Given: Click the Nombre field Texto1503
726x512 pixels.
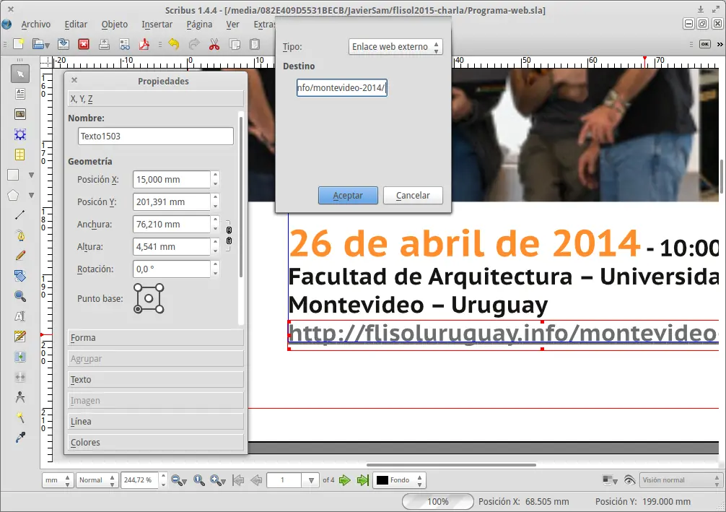Looking at the screenshot, I should [156, 136].
